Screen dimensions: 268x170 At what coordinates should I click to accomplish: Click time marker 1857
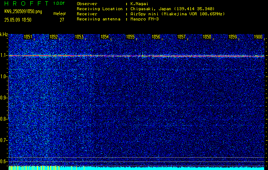click(182, 37)
